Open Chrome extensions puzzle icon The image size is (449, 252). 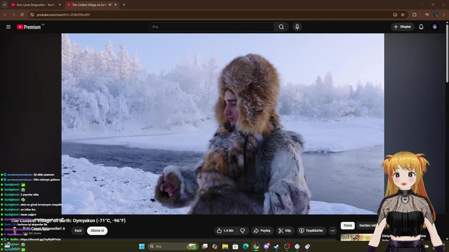(414, 15)
